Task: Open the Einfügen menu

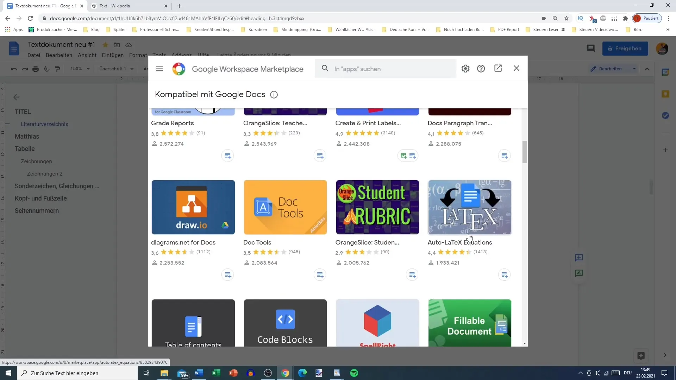Action: [x=113, y=55]
